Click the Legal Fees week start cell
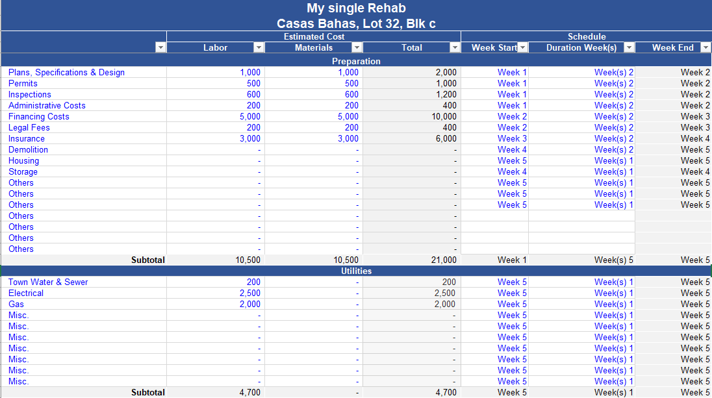 512,127
